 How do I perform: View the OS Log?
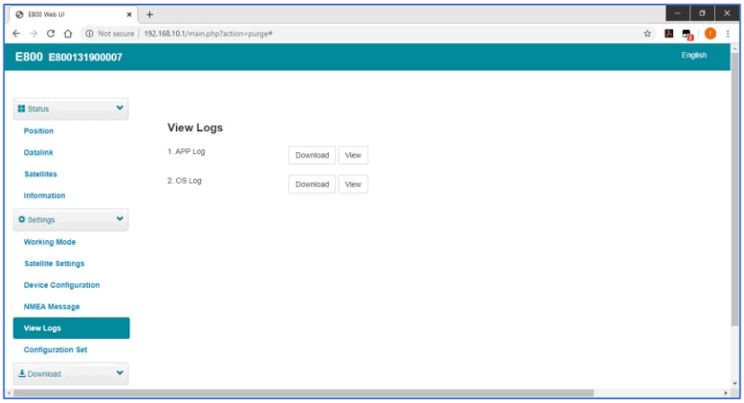pyautogui.click(x=353, y=184)
